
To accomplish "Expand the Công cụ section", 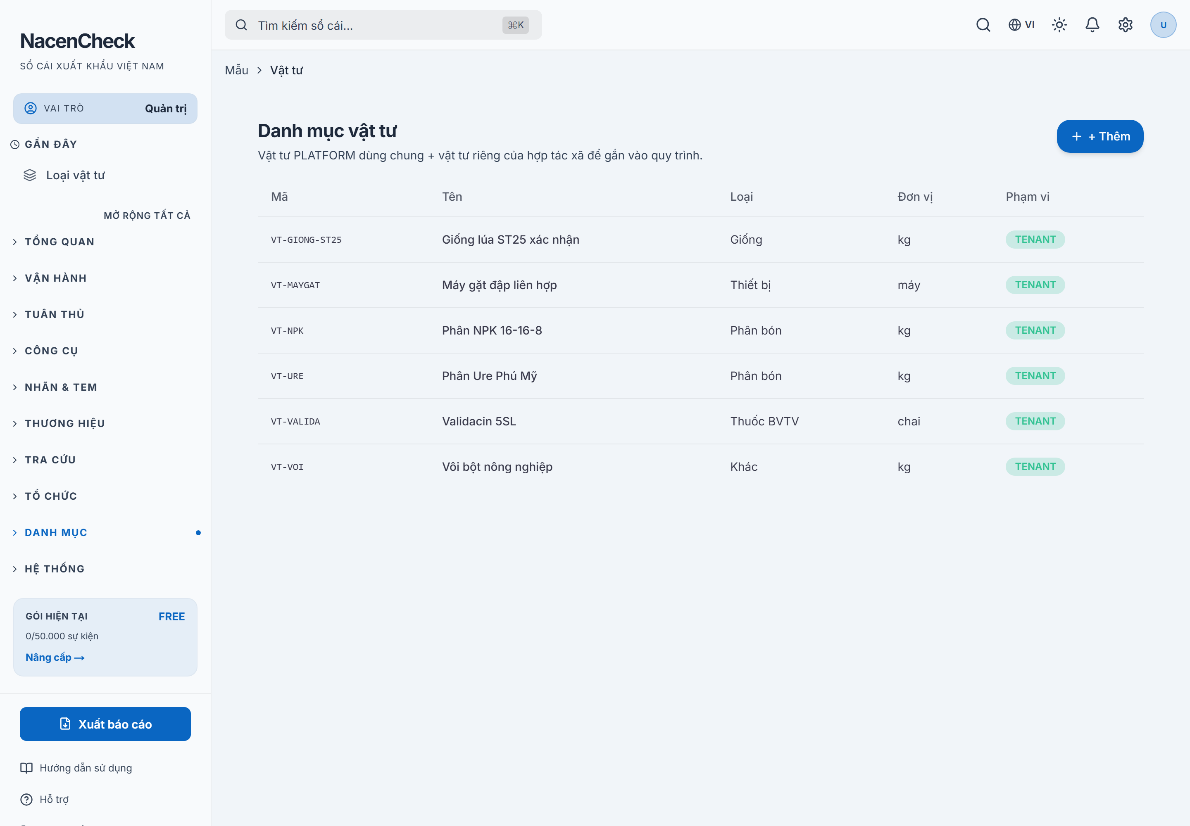I will 105,351.
